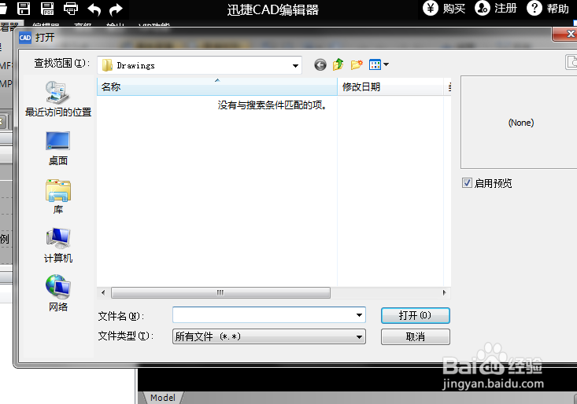
Task: Go to 桌面 desktop location
Action: [58, 149]
